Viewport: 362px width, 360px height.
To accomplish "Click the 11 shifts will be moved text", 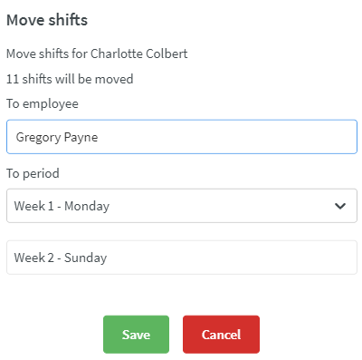I will 70,79.
